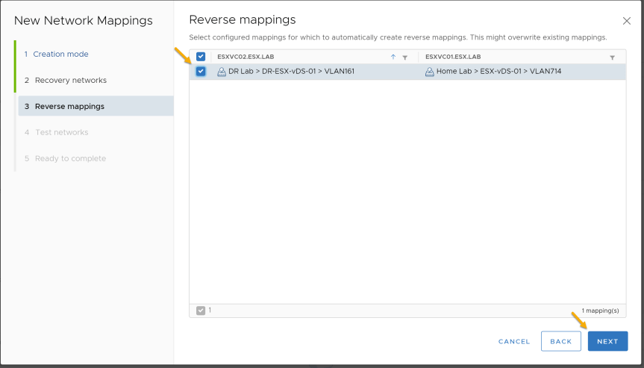Click the sort arrow in ESXVC02.ESX.LAB column
Viewport: 644px width, 368px height.
click(393, 57)
